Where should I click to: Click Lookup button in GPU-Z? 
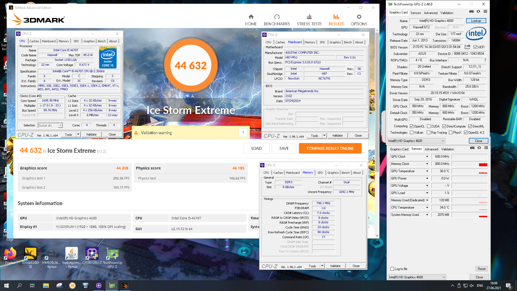476,20
